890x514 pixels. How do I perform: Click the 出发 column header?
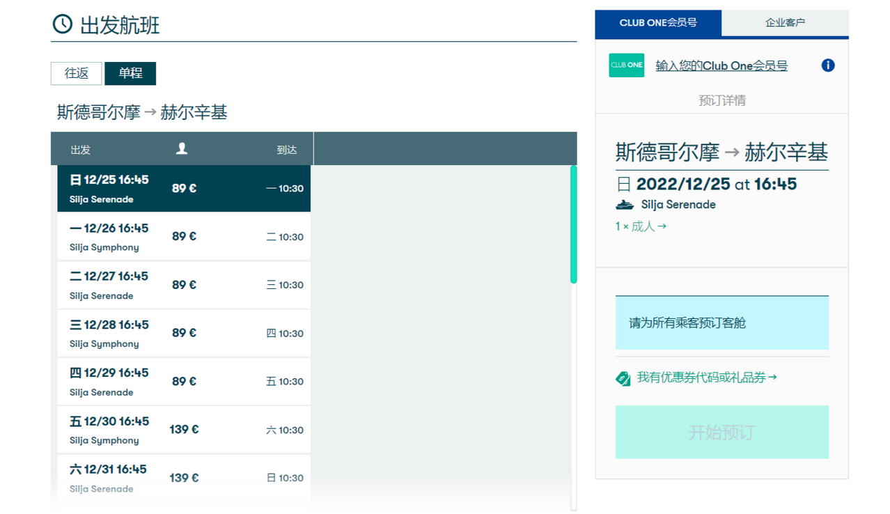80,150
